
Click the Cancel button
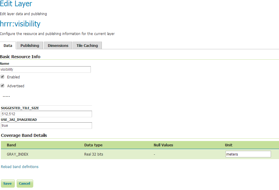click(x=25, y=183)
